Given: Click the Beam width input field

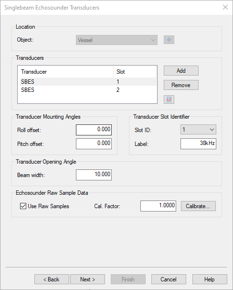Looking at the screenshot, I should [x=94, y=175].
